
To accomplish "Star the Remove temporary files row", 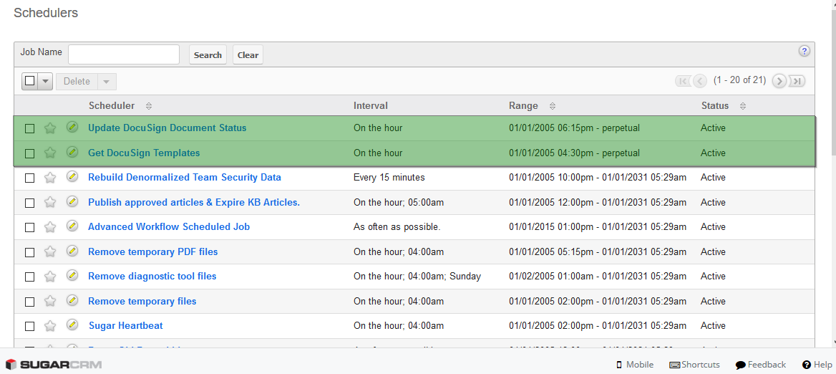I will (50, 302).
